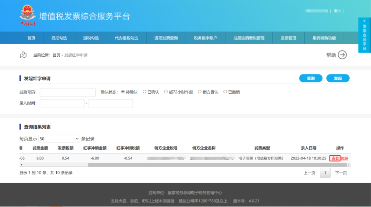This screenshot has height=207, width=371.
Task: Open the 每页显示 records-per-page dropdown
Action: tap(59, 139)
